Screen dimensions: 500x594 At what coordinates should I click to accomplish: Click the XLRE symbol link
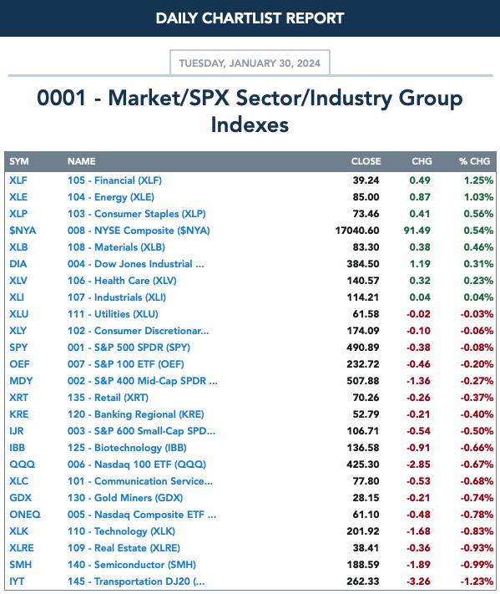point(22,548)
